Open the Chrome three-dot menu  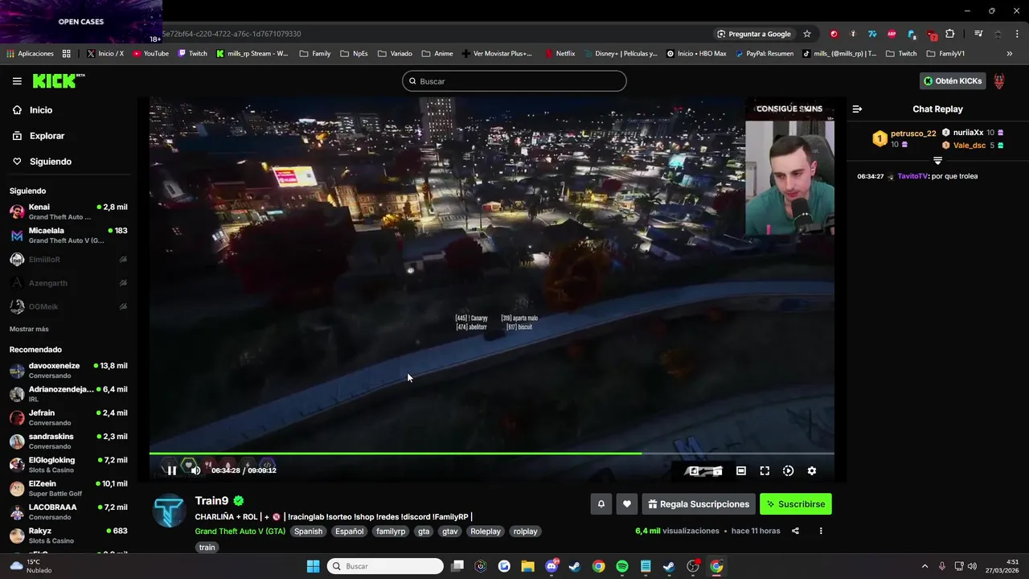(1018, 34)
